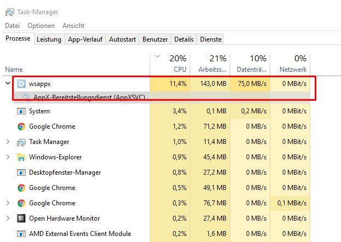Click AMD External Events Client Module icon

(21, 234)
